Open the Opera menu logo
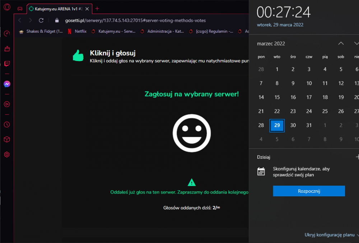The width and height of the screenshot is (359, 243). click(7, 7)
